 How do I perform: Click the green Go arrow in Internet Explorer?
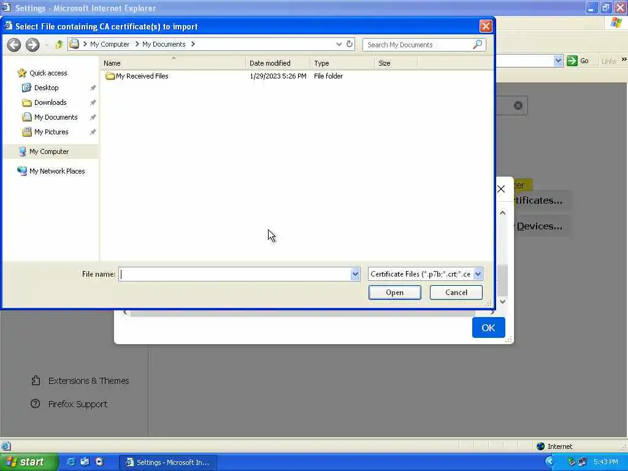[572, 61]
